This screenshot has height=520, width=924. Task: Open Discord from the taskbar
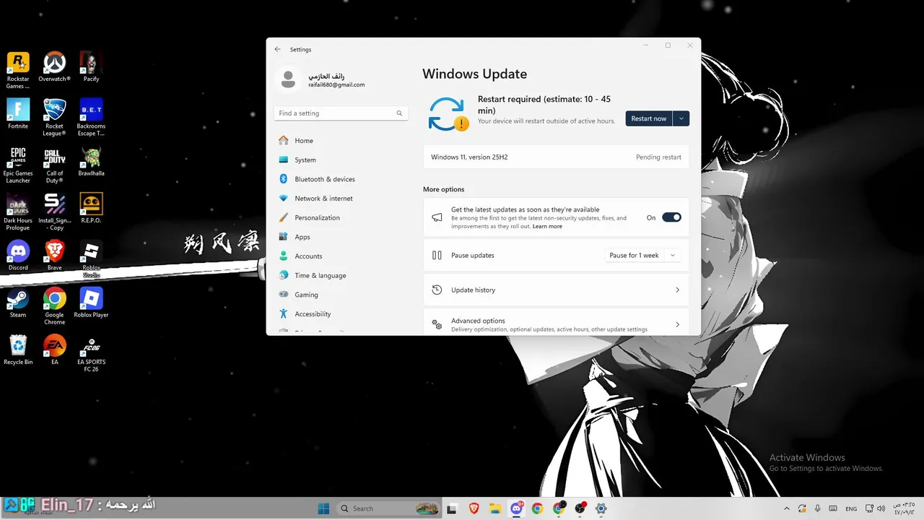(516, 508)
